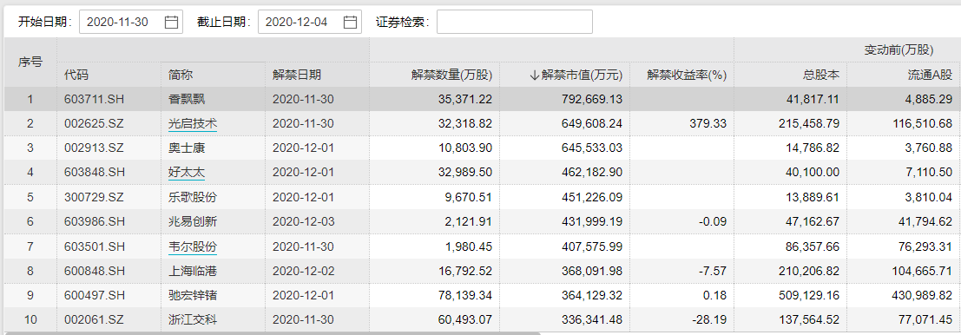Viewport: 961px width, 335px height.
Task: Sort by the 解禁收益率(%) column header
Action: pyautogui.click(x=687, y=75)
